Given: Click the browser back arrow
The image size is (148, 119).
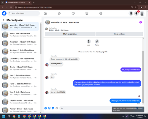Looking at the screenshot, I should pyautogui.click(x=3, y=7).
